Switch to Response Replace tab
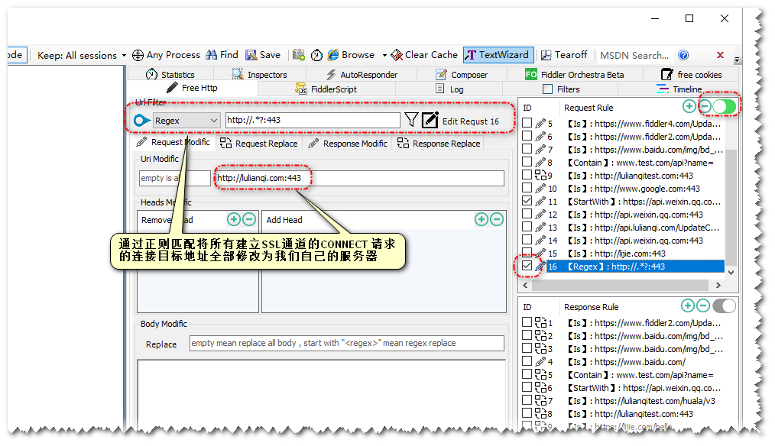Viewport: 775px width, 446px height. 439,144
